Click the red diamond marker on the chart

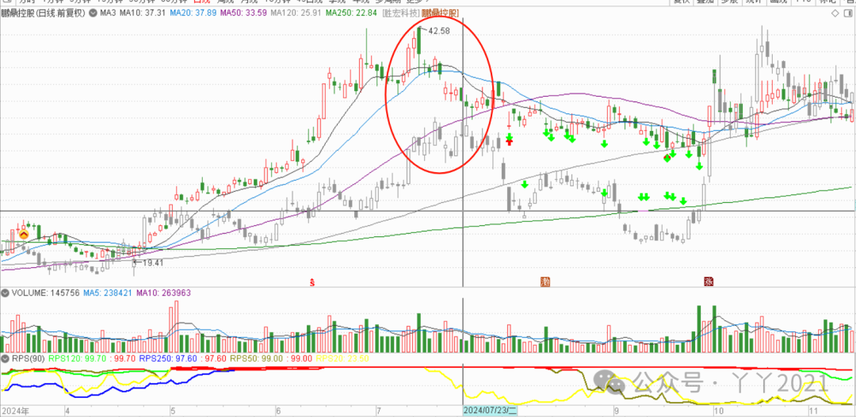(x=667, y=158)
